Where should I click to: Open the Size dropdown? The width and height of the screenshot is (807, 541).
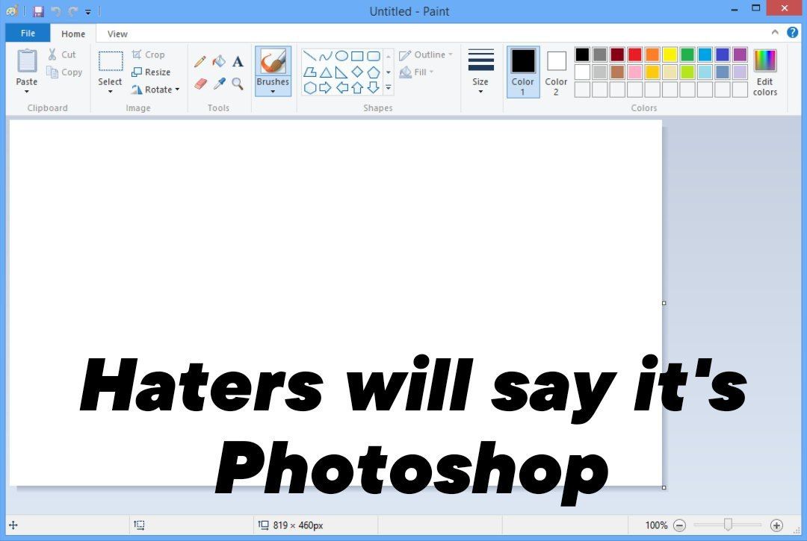pyautogui.click(x=480, y=72)
